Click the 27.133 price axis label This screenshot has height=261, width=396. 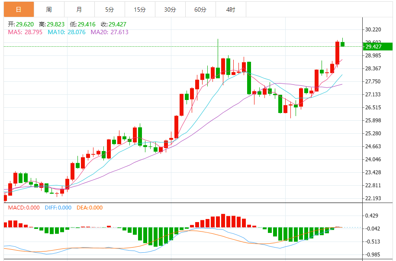pyautogui.click(x=373, y=94)
